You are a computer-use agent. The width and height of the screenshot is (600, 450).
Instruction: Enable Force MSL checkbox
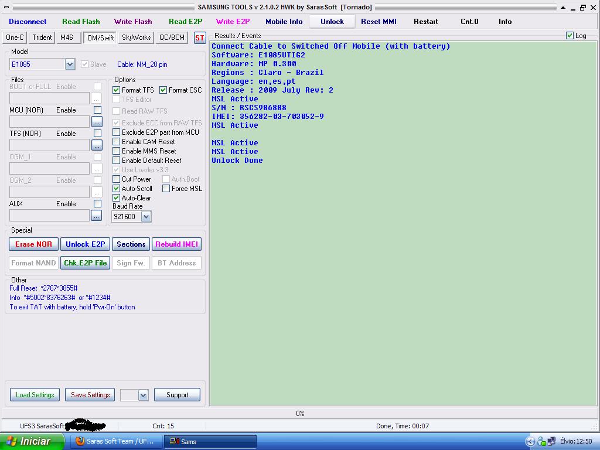click(x=166, y=188)
